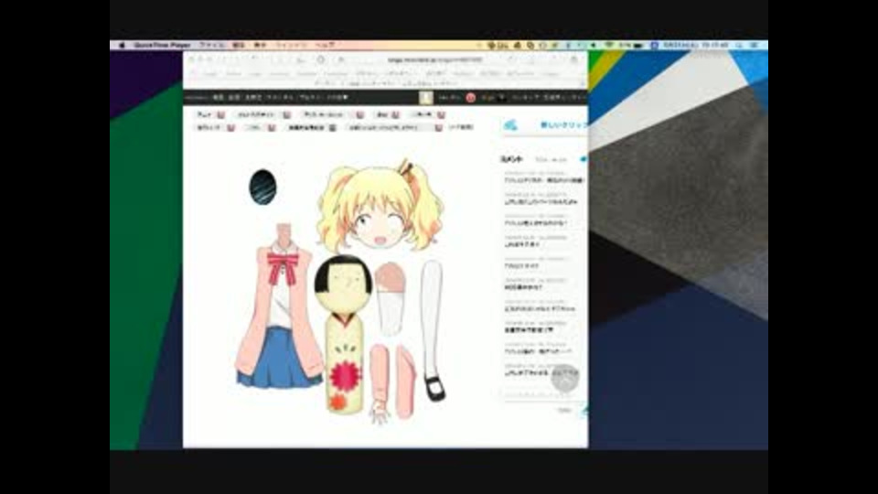Click the kokeshi doll image

click(x=343, y=334)
